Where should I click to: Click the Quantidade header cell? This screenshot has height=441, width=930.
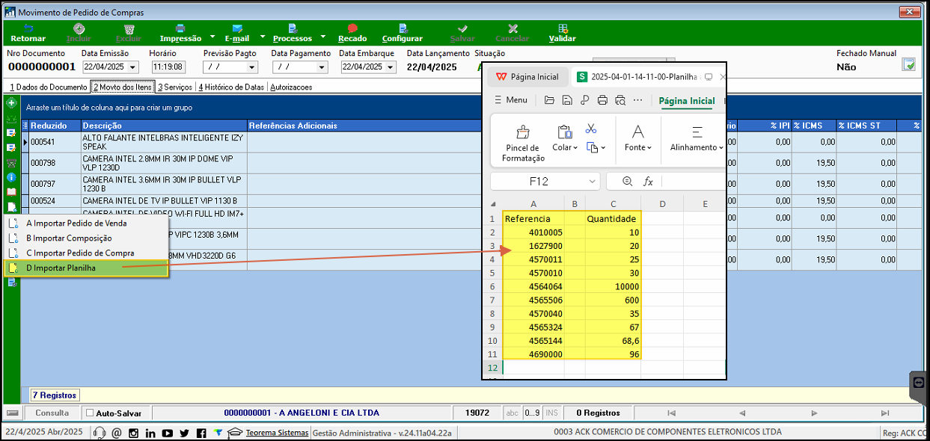[613, 219]
